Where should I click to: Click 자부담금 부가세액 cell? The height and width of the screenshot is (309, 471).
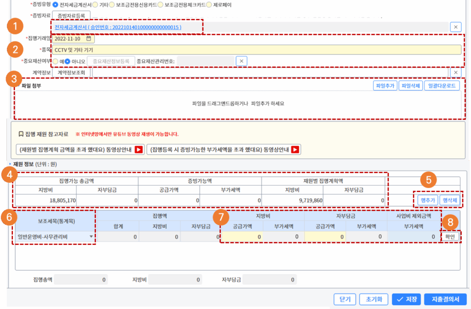[367, 237]
